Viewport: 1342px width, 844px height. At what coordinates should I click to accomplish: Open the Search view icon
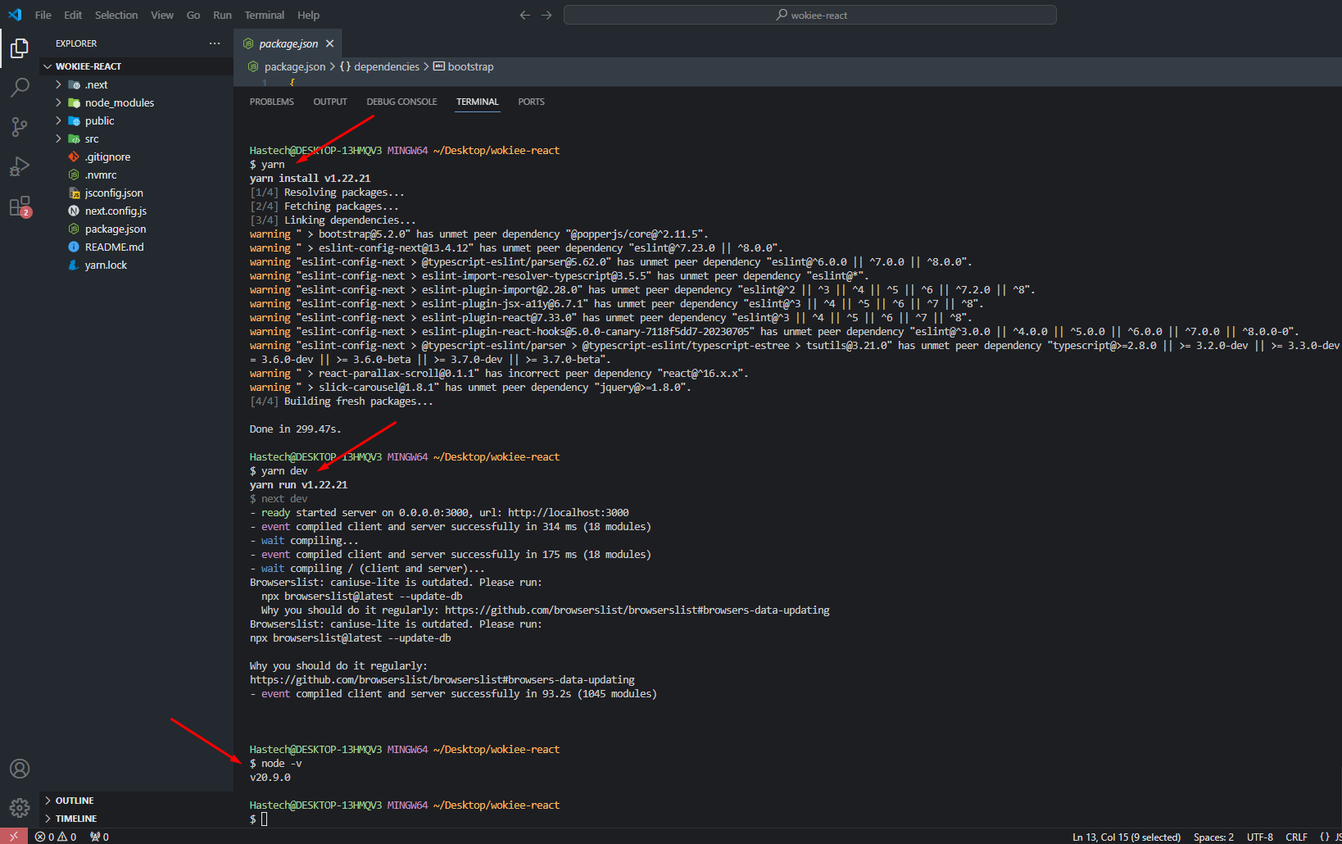(x=20, y=88)
